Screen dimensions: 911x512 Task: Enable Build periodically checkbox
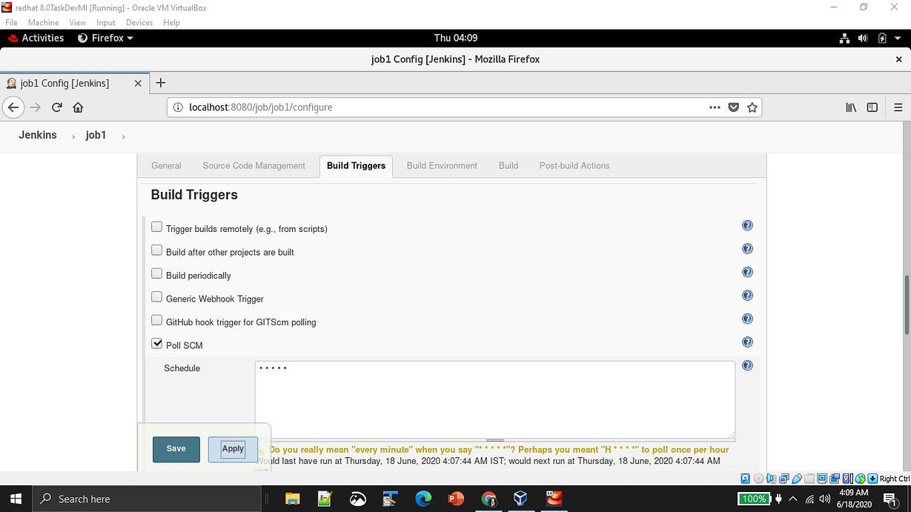click(x=156, y=274)
